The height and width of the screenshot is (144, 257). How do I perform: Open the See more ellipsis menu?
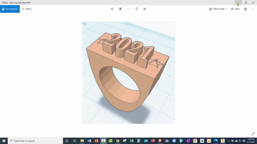253,9
